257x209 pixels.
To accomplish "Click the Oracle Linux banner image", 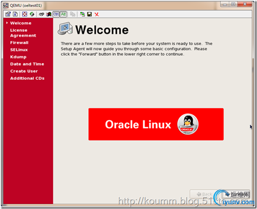I will 156,124.
